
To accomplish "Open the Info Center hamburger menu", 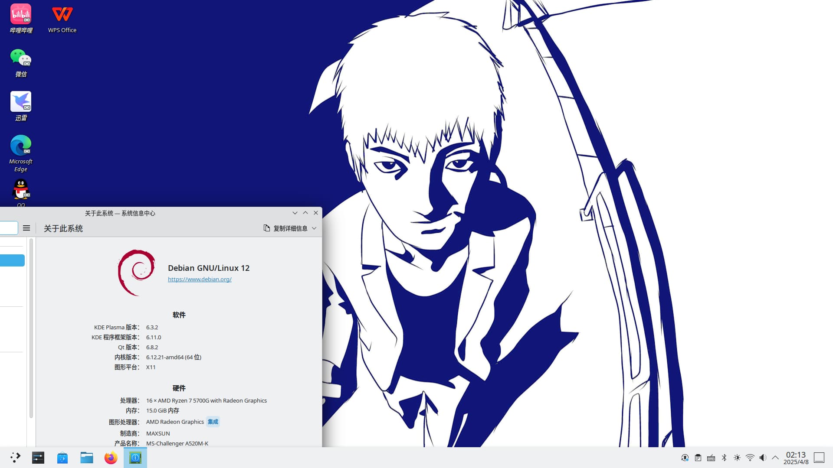I will (x=26, y=228).
